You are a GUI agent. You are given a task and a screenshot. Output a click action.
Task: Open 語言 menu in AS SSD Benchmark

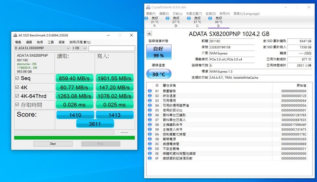[62, 42]
